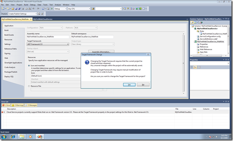Open the Output type Class Library dropdown
Screen dimensions: 233x141
click(93, 44)
